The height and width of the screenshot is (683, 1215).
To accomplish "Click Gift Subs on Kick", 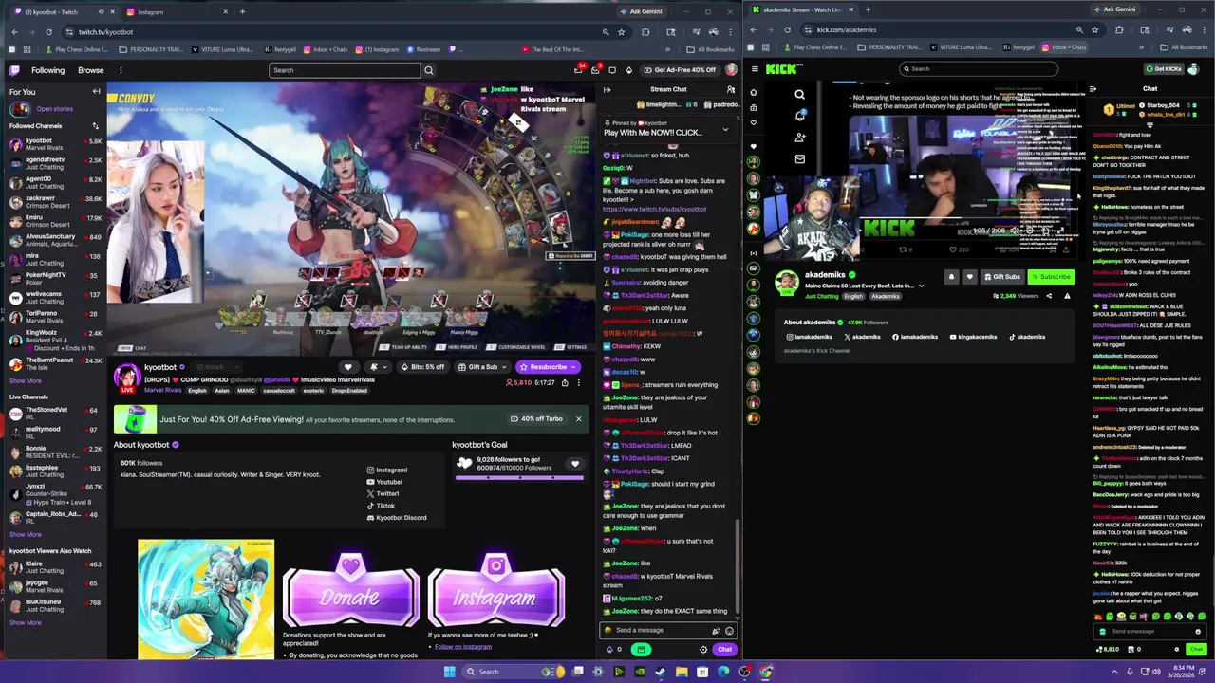I will 1001,277.
